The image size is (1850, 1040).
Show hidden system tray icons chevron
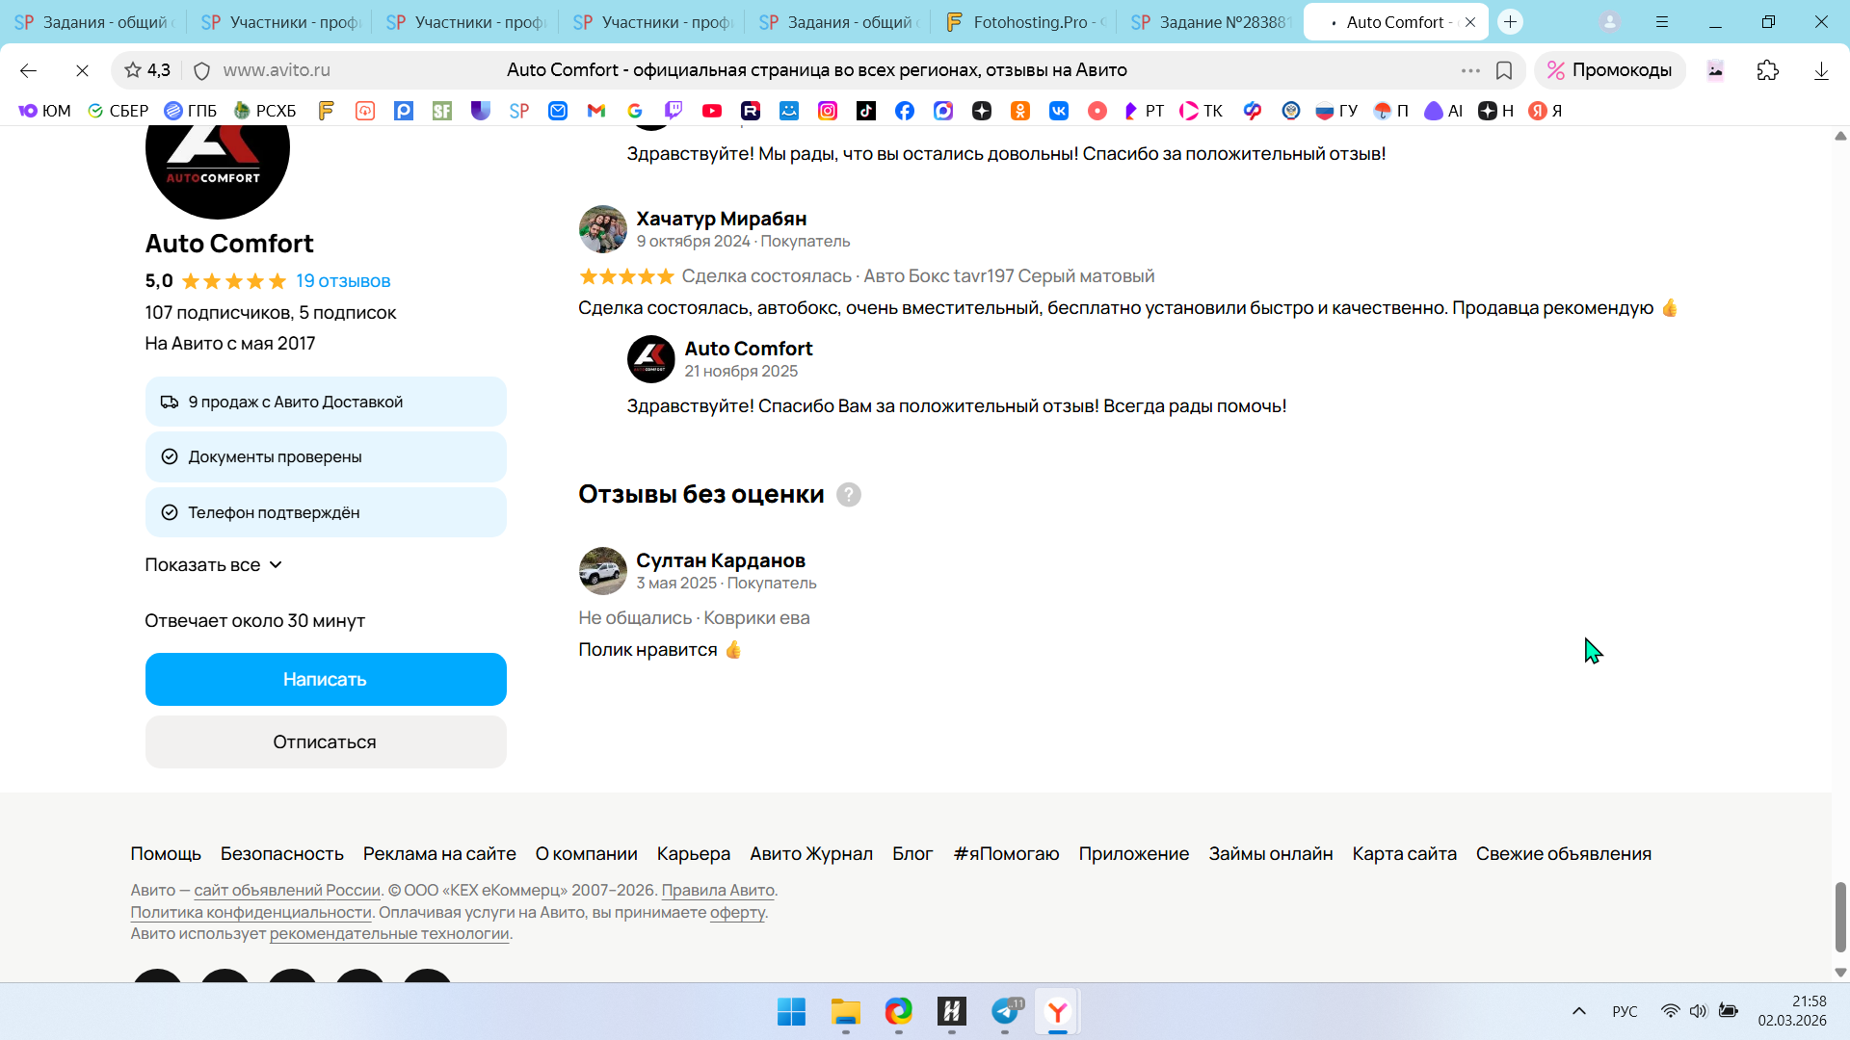click(1579, 1011)
